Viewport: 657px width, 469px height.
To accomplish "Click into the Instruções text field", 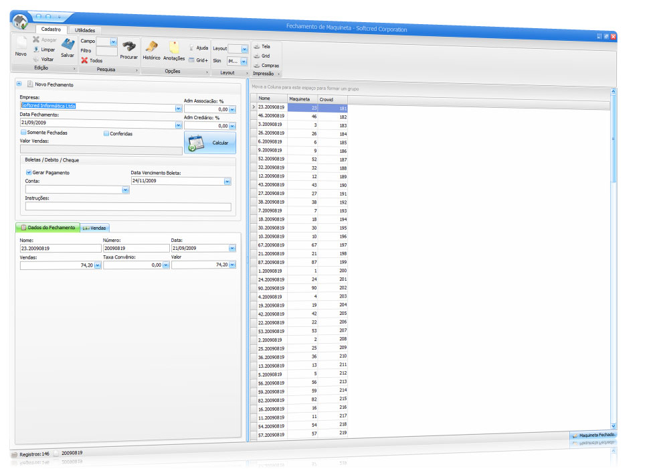I will tap(128, 207).
